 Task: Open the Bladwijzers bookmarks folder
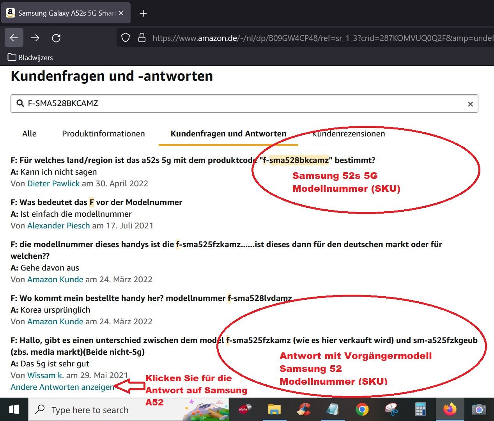pos(30,57)
